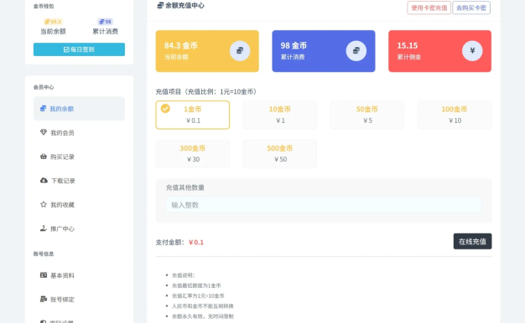Click the 账号信息 section heading

pos(44,254)
